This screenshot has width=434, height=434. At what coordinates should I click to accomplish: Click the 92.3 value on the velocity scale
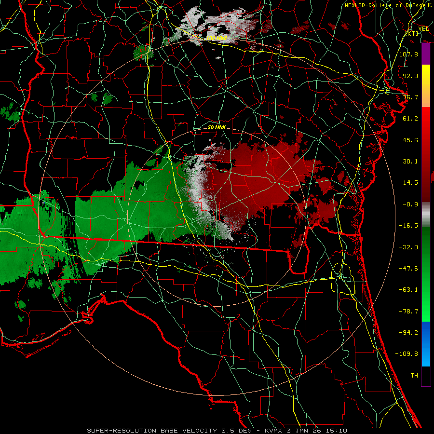410,76
